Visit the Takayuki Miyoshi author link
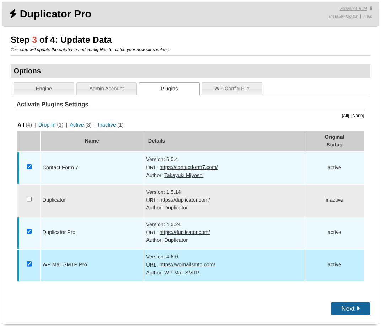Image resolution: width=381 pixels, height=326 pixels. (x=184, y=175)
